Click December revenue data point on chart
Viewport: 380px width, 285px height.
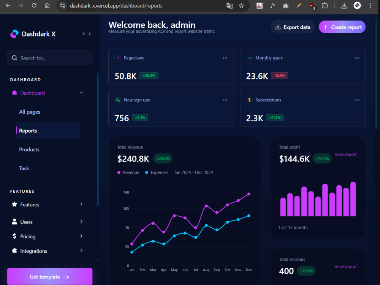pos(249,194)
